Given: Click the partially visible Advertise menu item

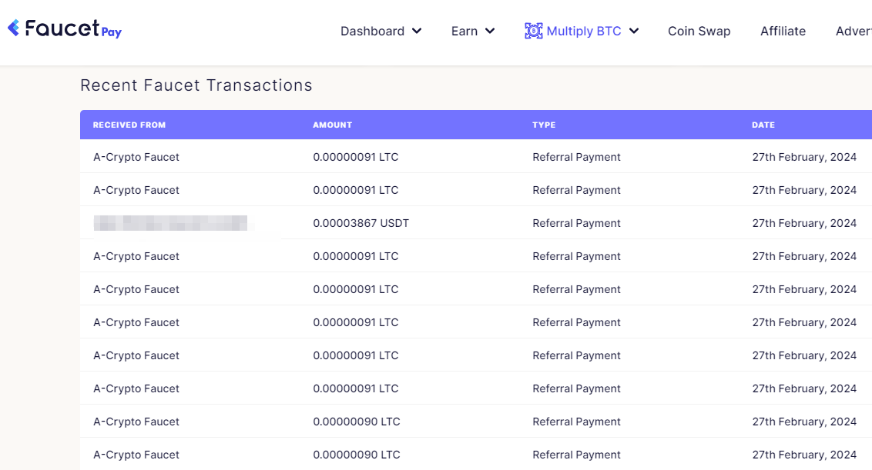Looking at the screenshot, I should (854, 32).
